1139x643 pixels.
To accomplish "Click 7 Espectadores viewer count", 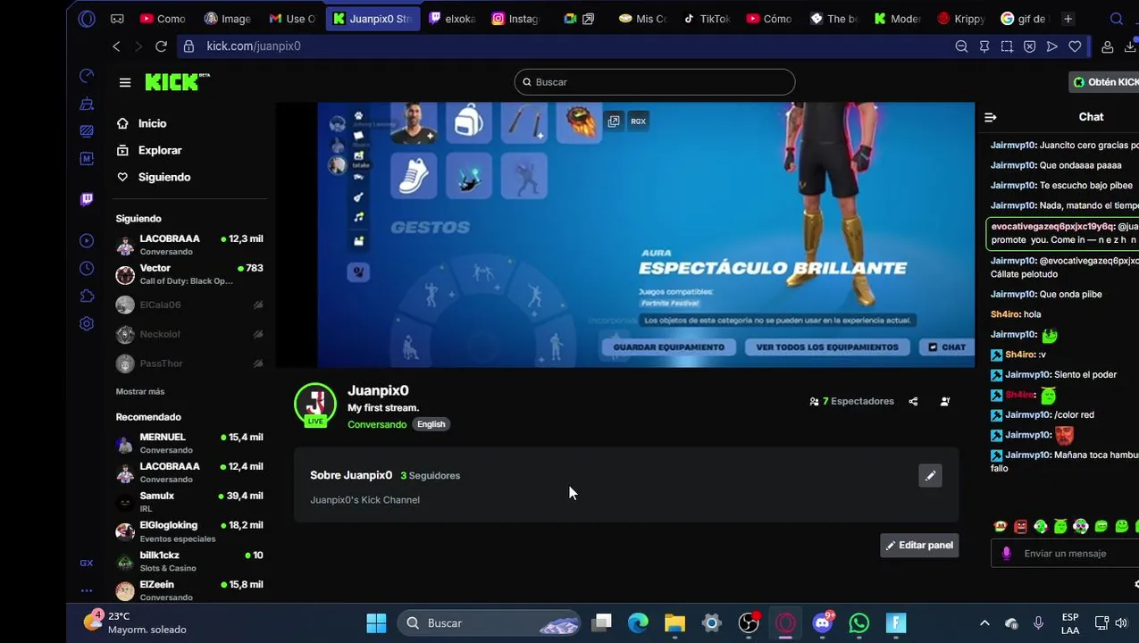I will pyautogui.click(x=851, y=402).
